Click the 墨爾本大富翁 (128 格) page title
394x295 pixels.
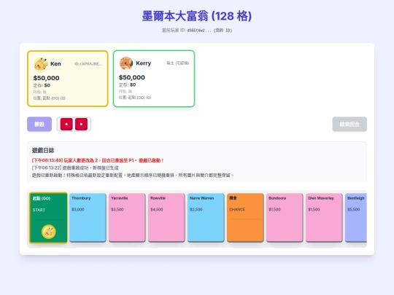click(197, 16)
